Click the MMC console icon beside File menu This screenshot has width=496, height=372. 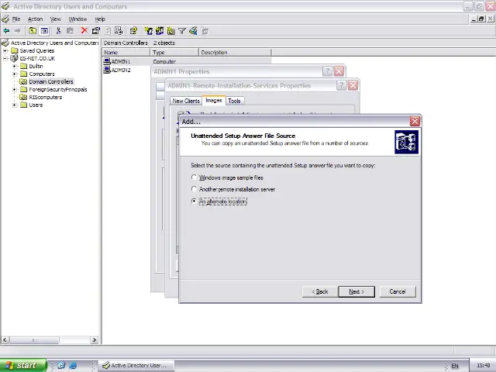click(x=5, y=19)
